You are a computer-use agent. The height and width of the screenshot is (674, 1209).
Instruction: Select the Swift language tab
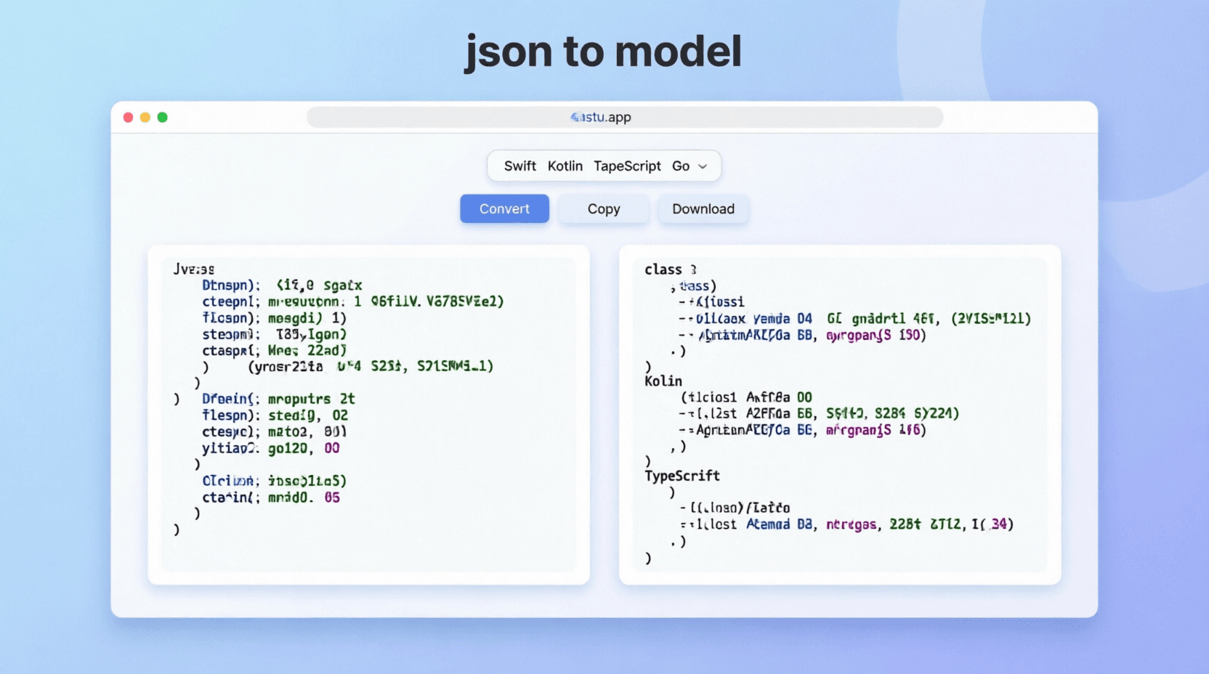point(519,166)
